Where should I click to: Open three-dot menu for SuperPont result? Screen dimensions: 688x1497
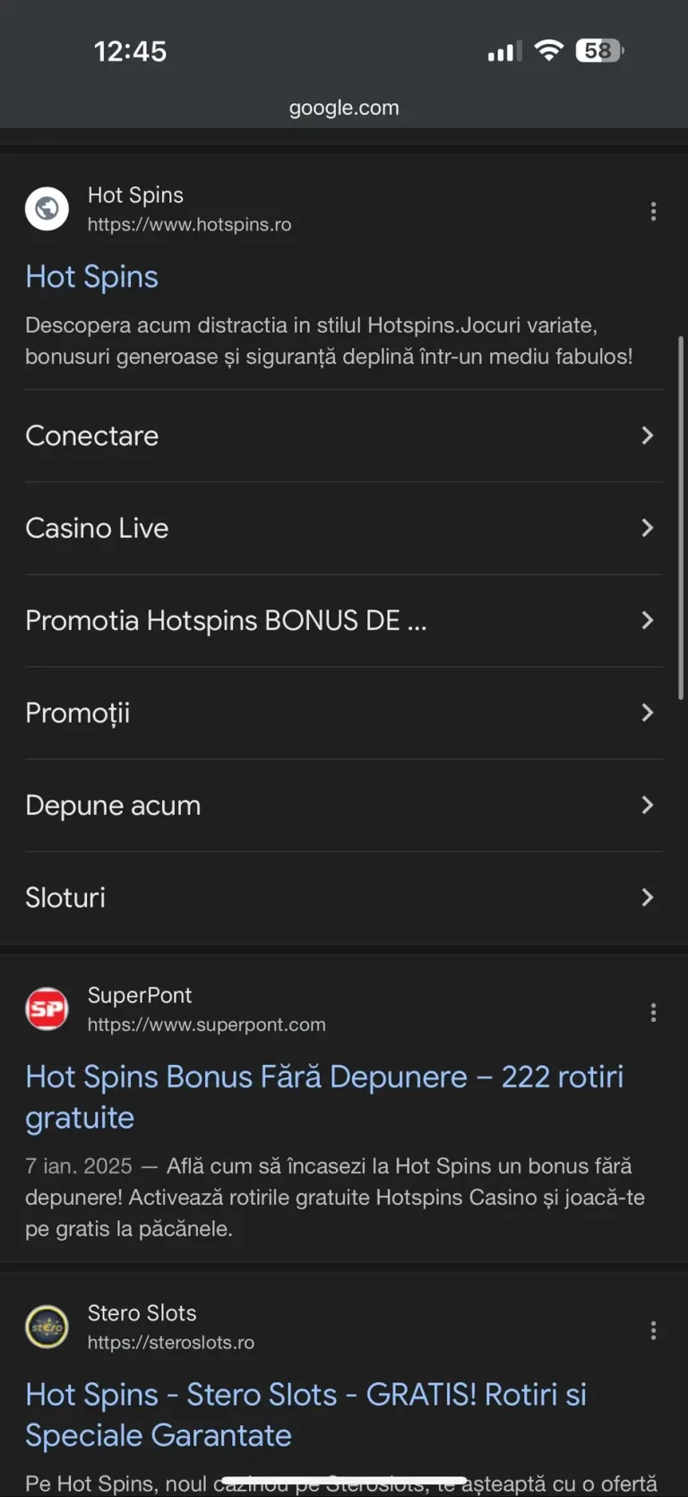pos(653,1012)
